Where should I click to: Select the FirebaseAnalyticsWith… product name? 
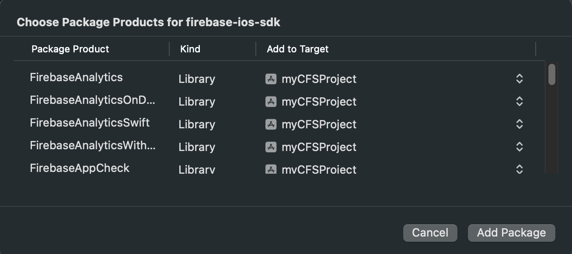click(93, 146)
